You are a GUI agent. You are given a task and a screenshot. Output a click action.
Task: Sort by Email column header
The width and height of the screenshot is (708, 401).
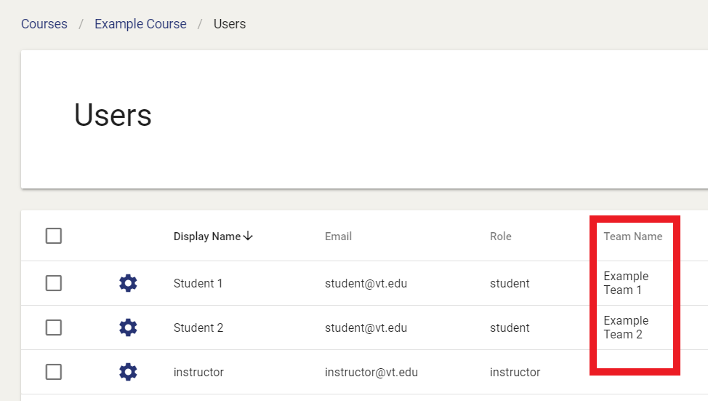click(338, 237)
